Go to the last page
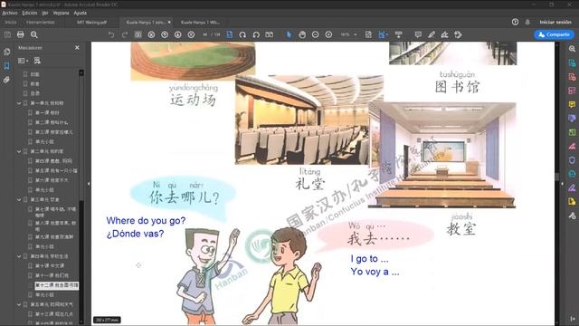 (191, 34)
